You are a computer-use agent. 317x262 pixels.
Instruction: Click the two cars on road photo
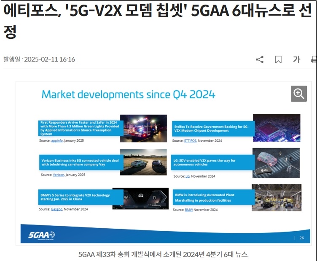(144, 162)
